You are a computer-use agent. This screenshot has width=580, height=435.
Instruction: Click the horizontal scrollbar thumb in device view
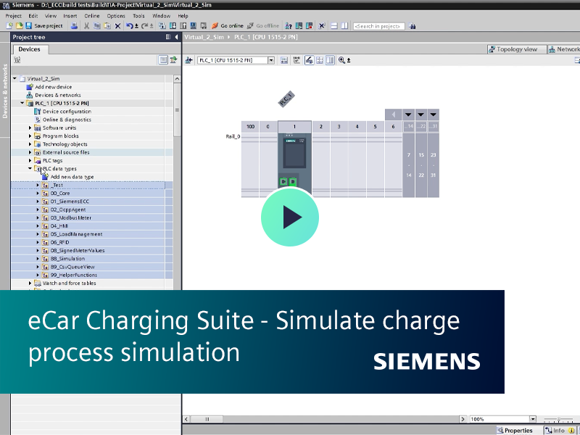[207, 419]
